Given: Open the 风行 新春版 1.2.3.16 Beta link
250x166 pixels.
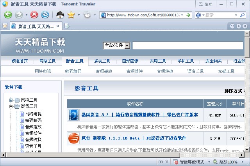Looking at the screenshot, I should (134, 138).
